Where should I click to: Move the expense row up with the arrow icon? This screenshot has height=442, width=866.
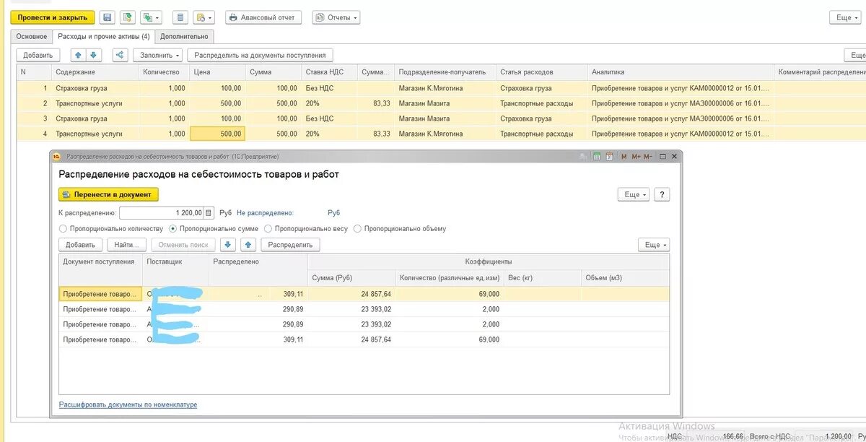coord(78,55)
